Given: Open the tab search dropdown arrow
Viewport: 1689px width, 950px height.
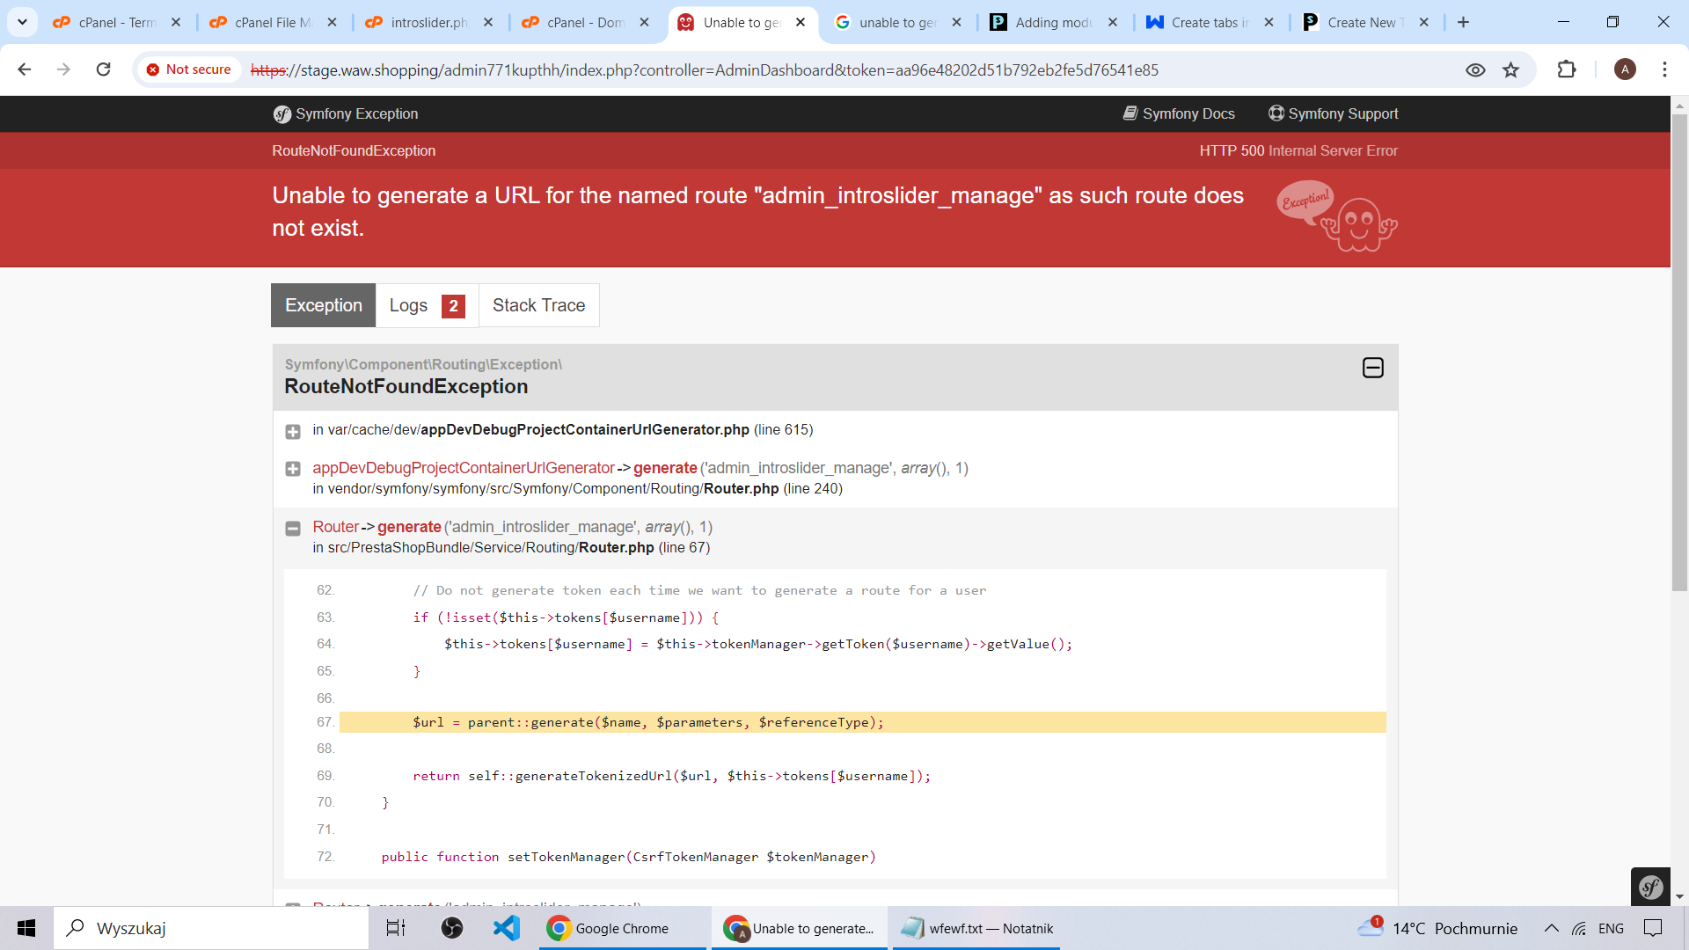Looking at the screenshot, I should point(22,22).
